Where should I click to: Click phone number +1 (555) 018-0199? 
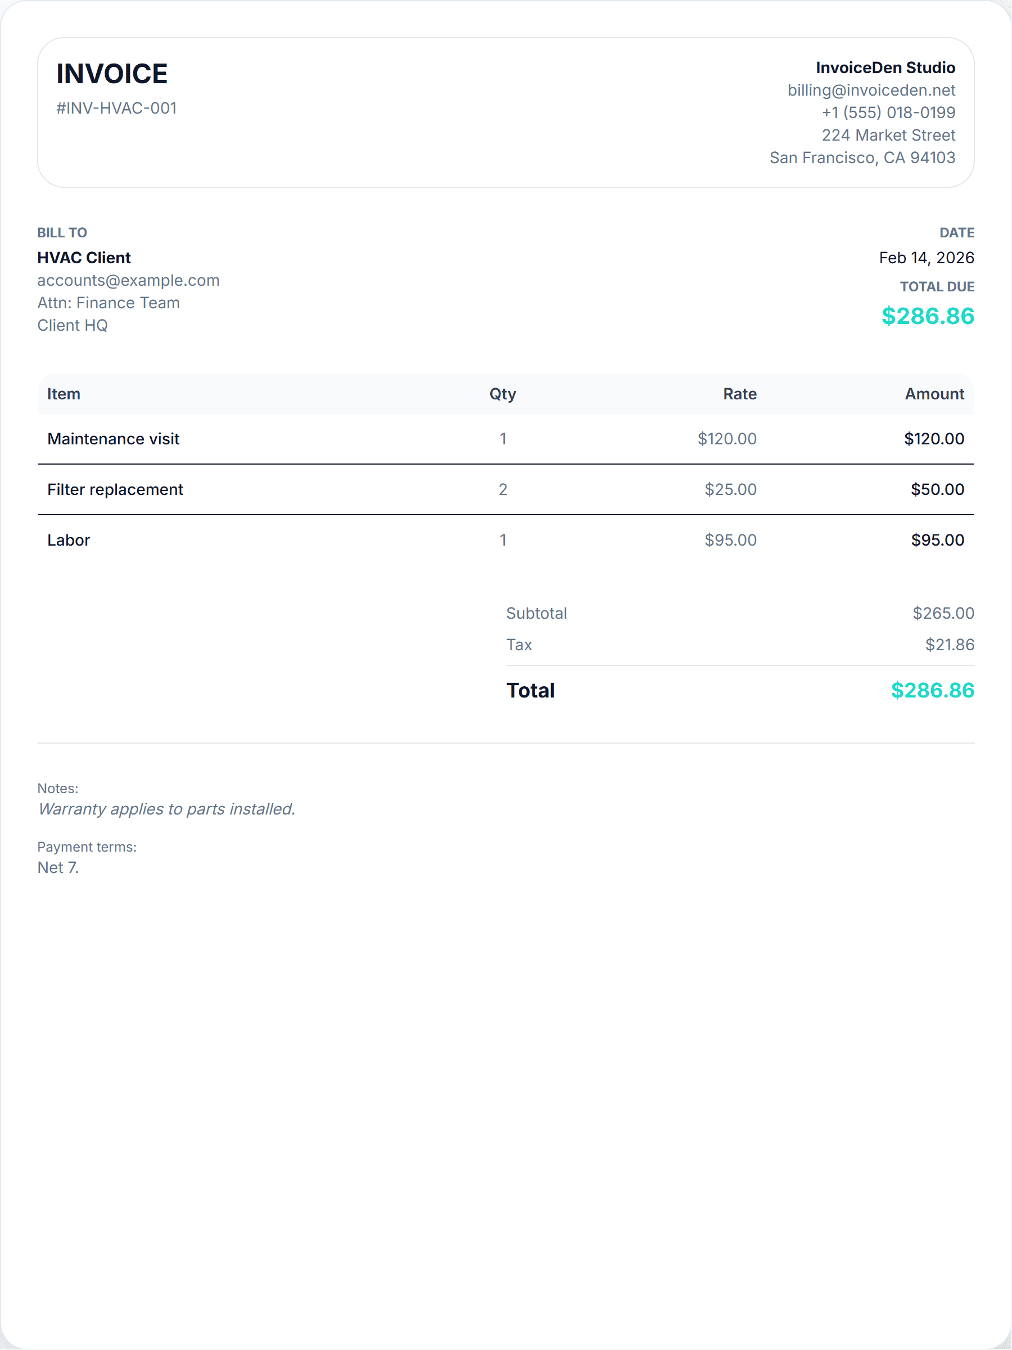pyautogui.click(x=888, y=112)
